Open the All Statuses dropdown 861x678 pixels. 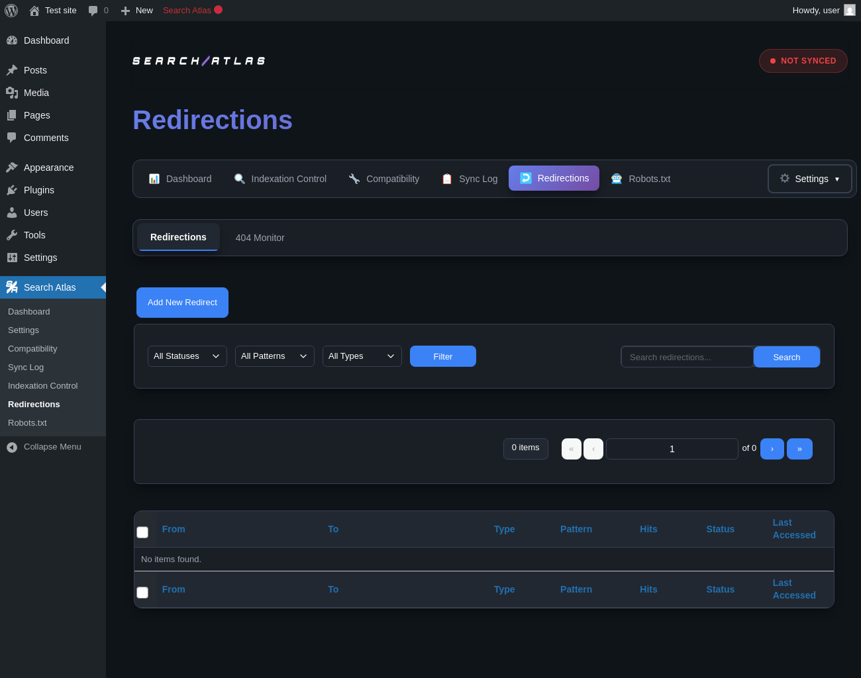(187, 356)
